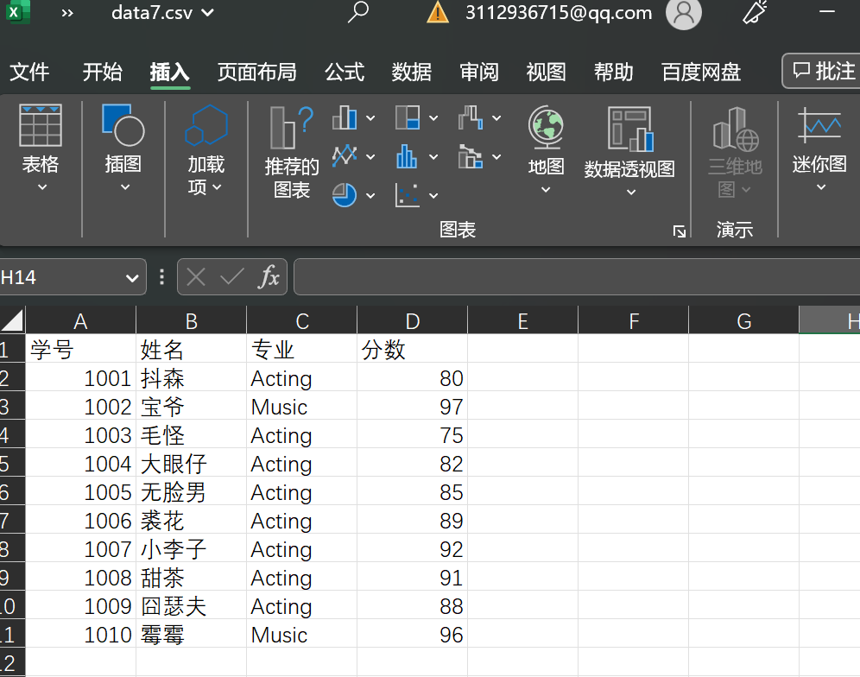
Task: Click the formula bar options dots
Action: (x=161, y=277)
